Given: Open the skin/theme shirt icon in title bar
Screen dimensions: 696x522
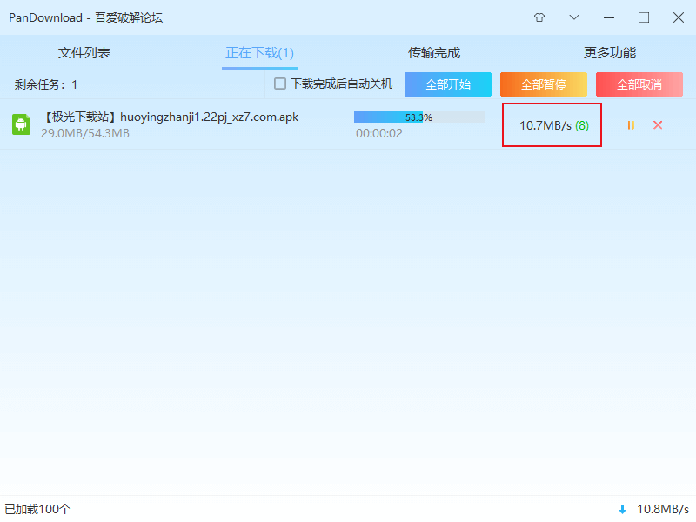Looking at the screenshot, I should coord(539,17).
